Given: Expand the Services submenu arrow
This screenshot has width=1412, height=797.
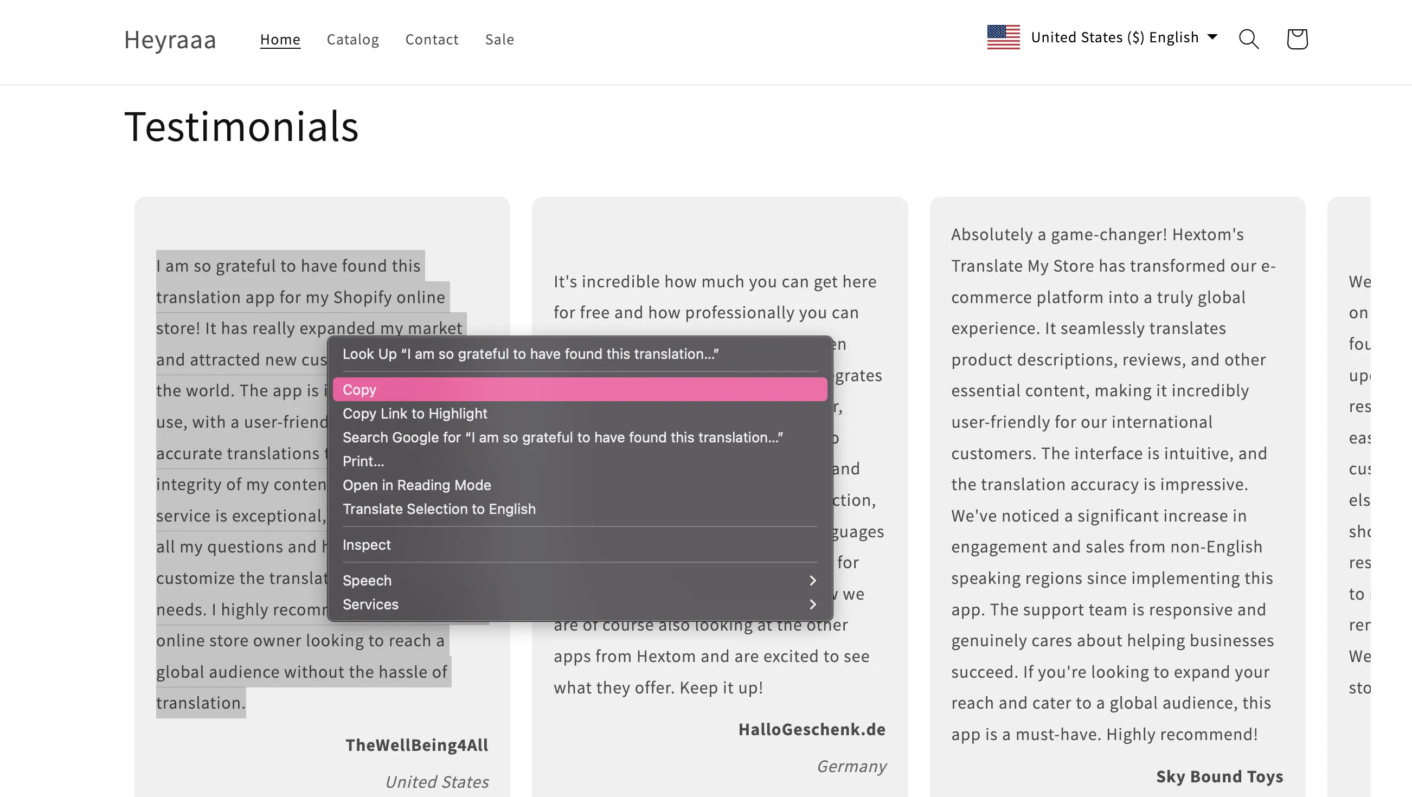Looking at the screenshot, I should click(x=812, y=604).
